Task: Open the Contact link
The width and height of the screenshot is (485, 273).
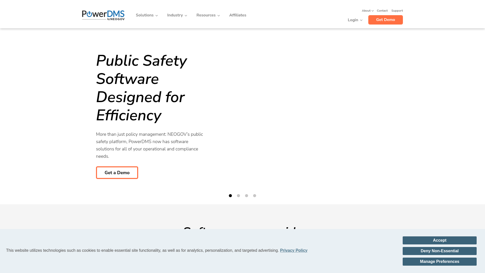Action: [382, 11]
